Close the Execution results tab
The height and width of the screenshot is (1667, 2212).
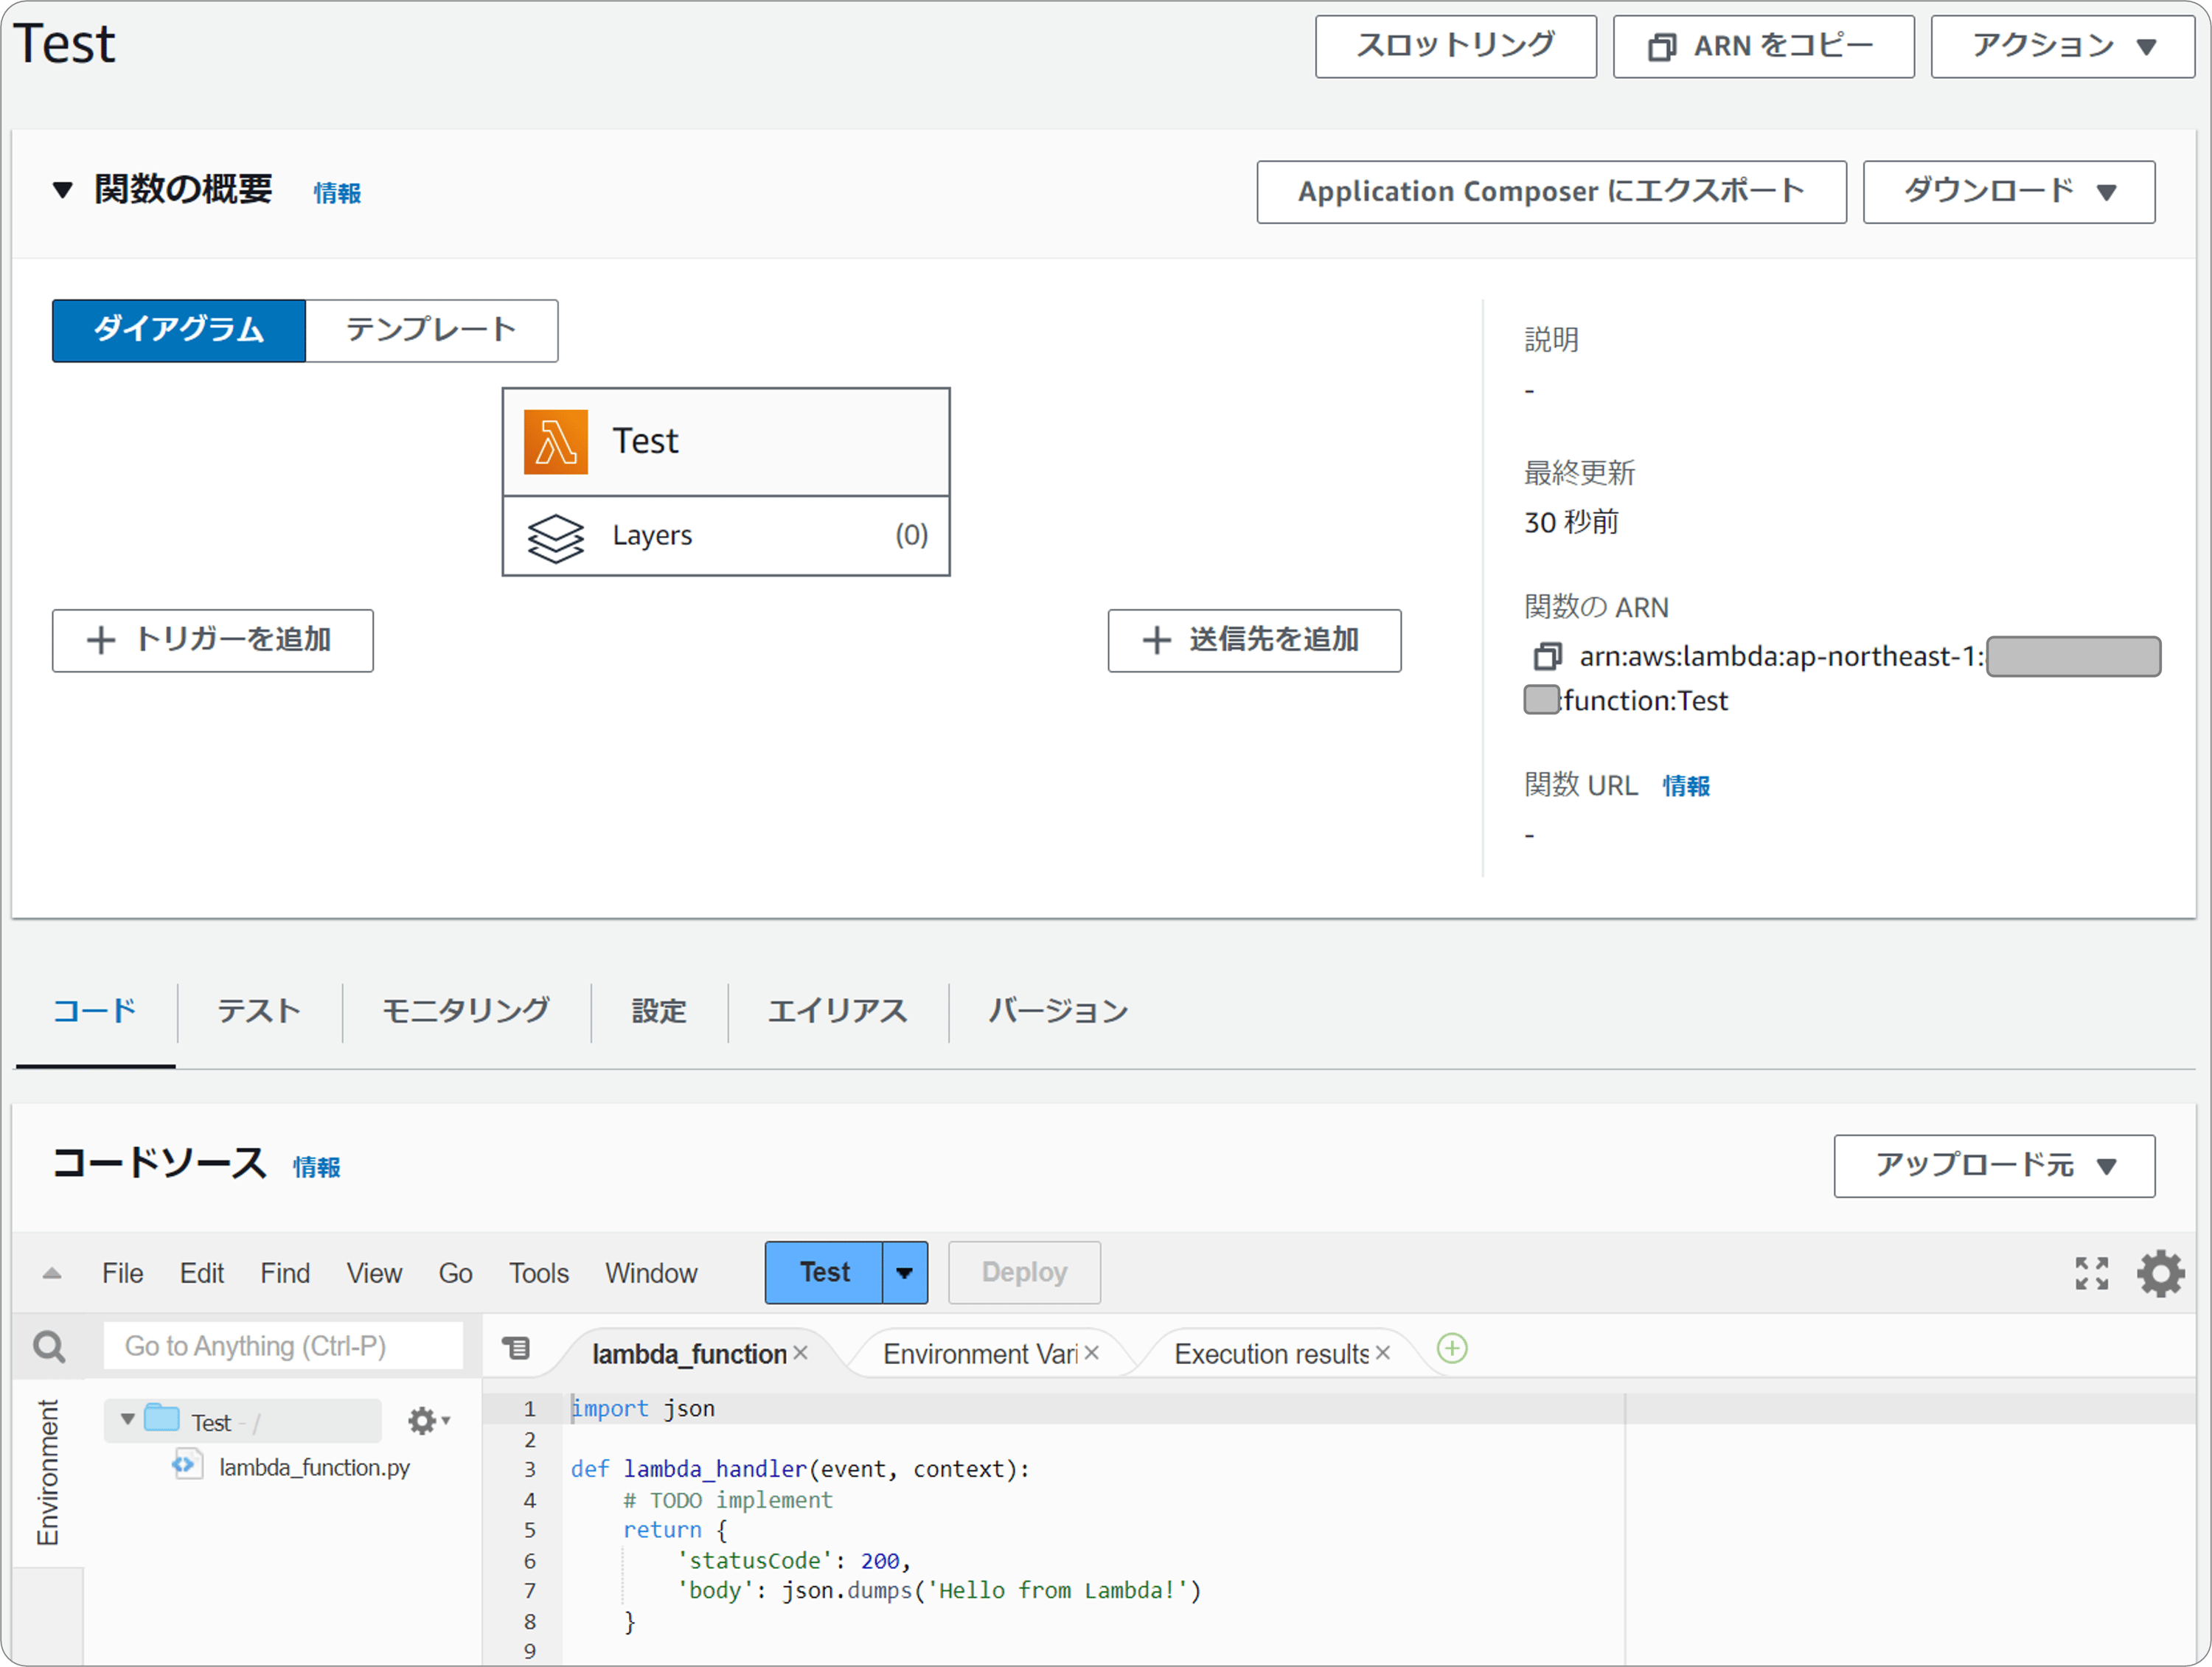point(1383,1353)
